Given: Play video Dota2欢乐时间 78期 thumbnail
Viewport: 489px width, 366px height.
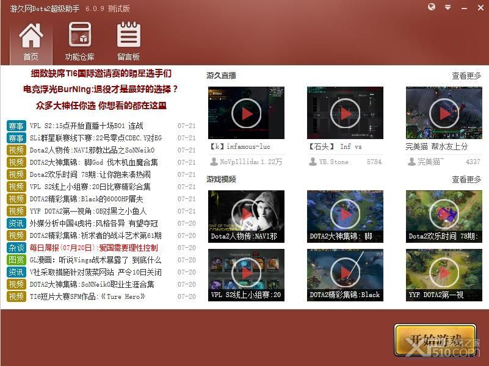Looking at the screenshot, I should pos(444,217).
